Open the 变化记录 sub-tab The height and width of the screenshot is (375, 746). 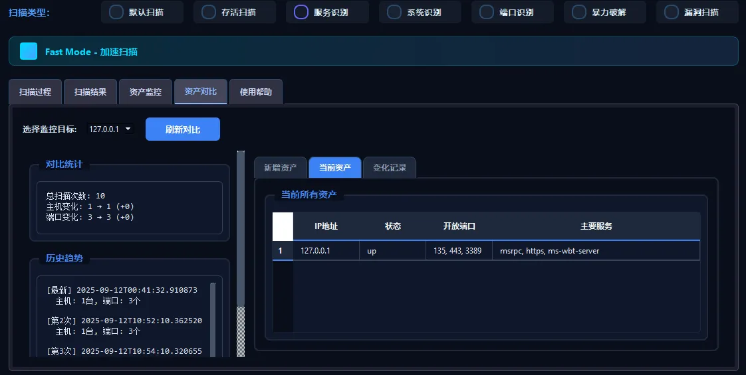click(x=390, y=168)
